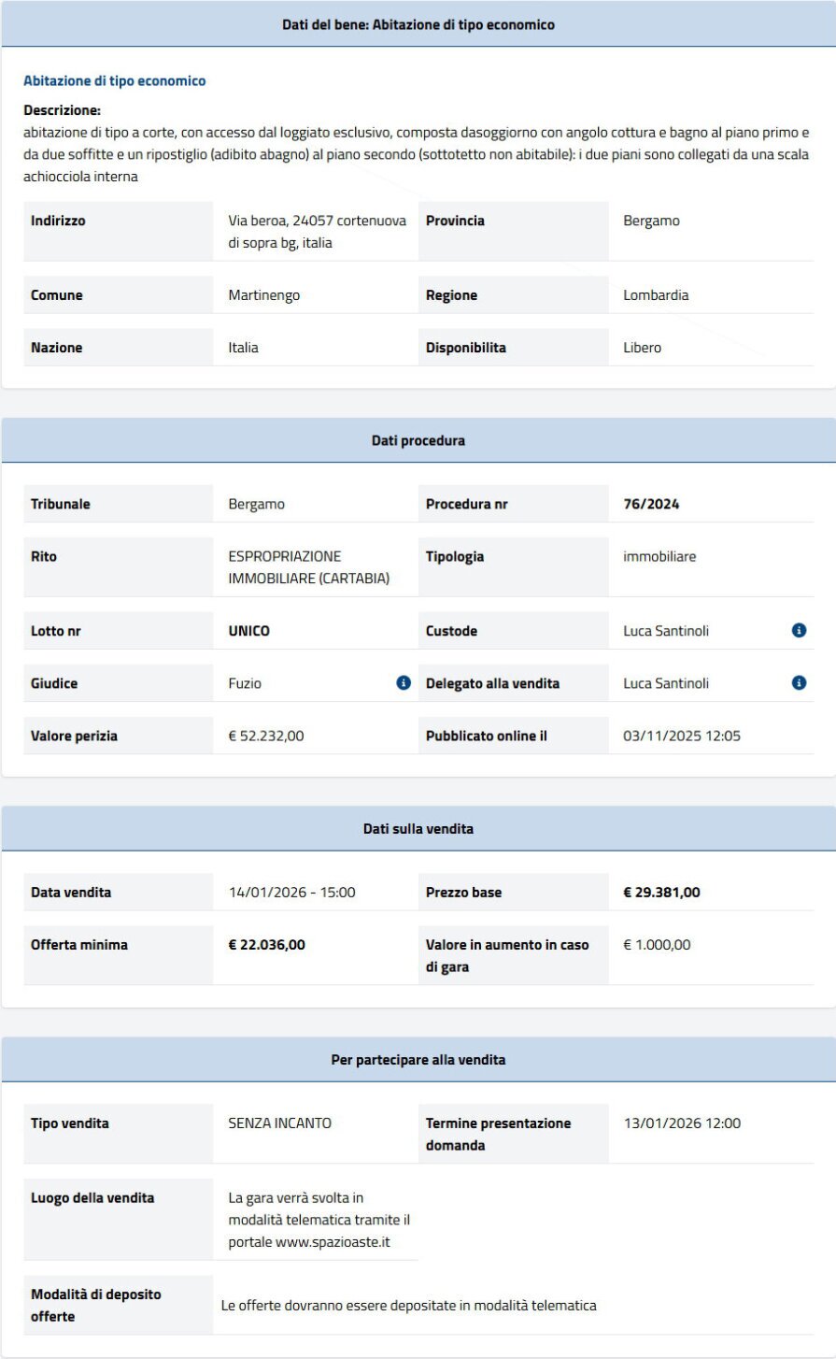Click the deadline value 13/01/2026 12:00
This screenshot has height=1359, width=836.
pos(682,1123)
